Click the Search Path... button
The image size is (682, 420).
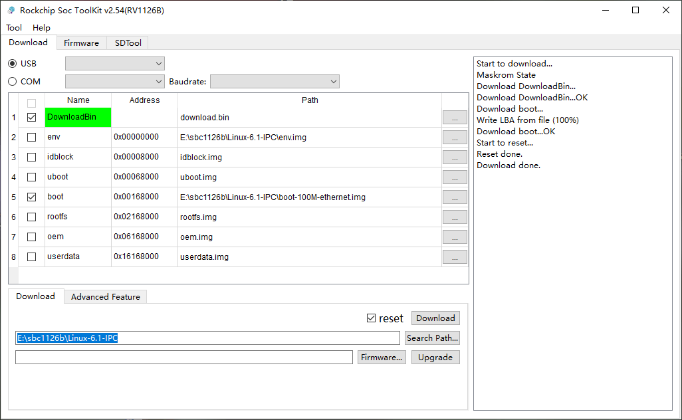click(x=432, y=338)
